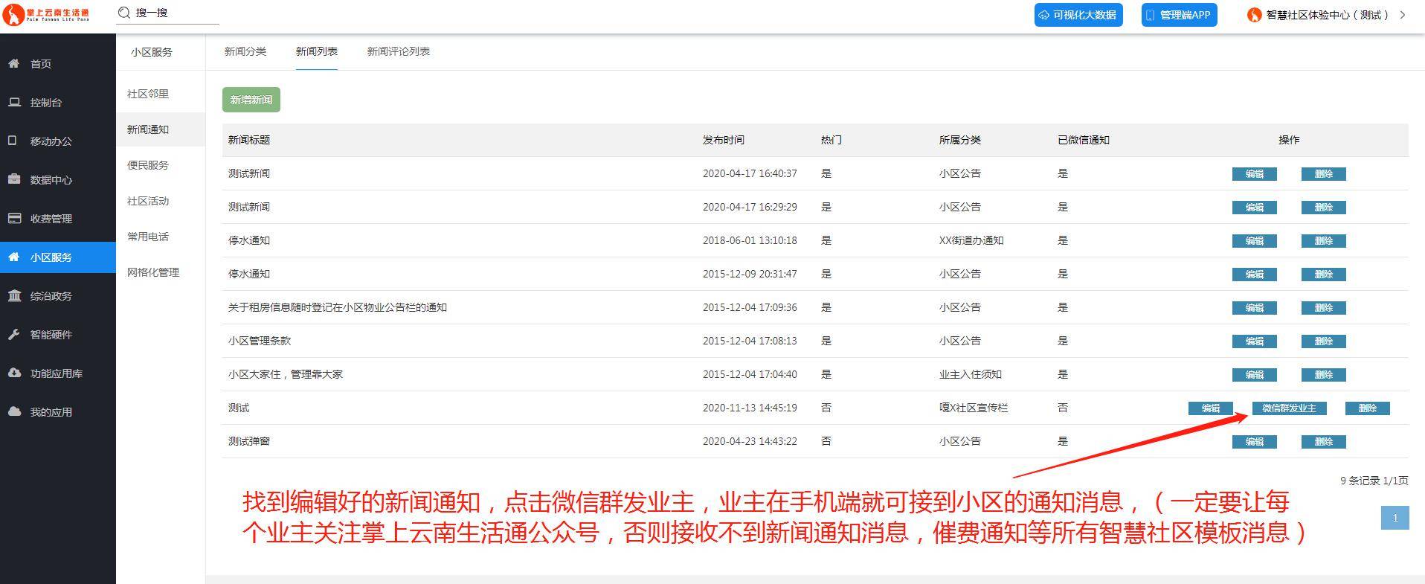The height and width of the screenshot is (584, 1425).
Task: Select 网格化管理 in the submenu
Action: [x=153, y=272]
